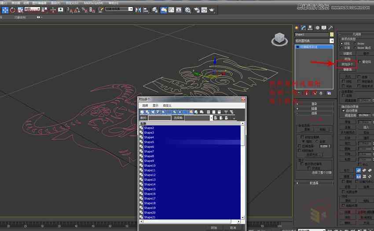Open the reference coordinate system dropdown
The width and height of the screenshot is (374, 231).
click(32, 9)
